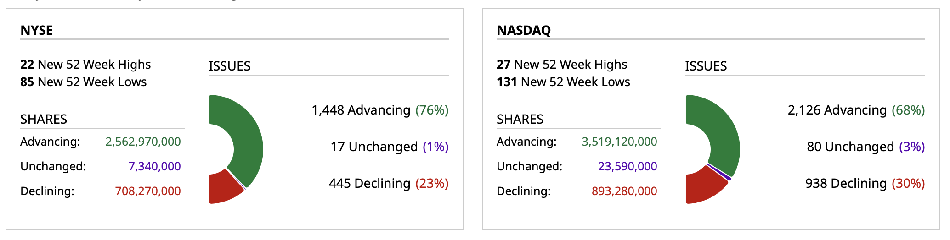Click the NYSE panel heading
The image size is (950, 240).
tap(37, 30)
